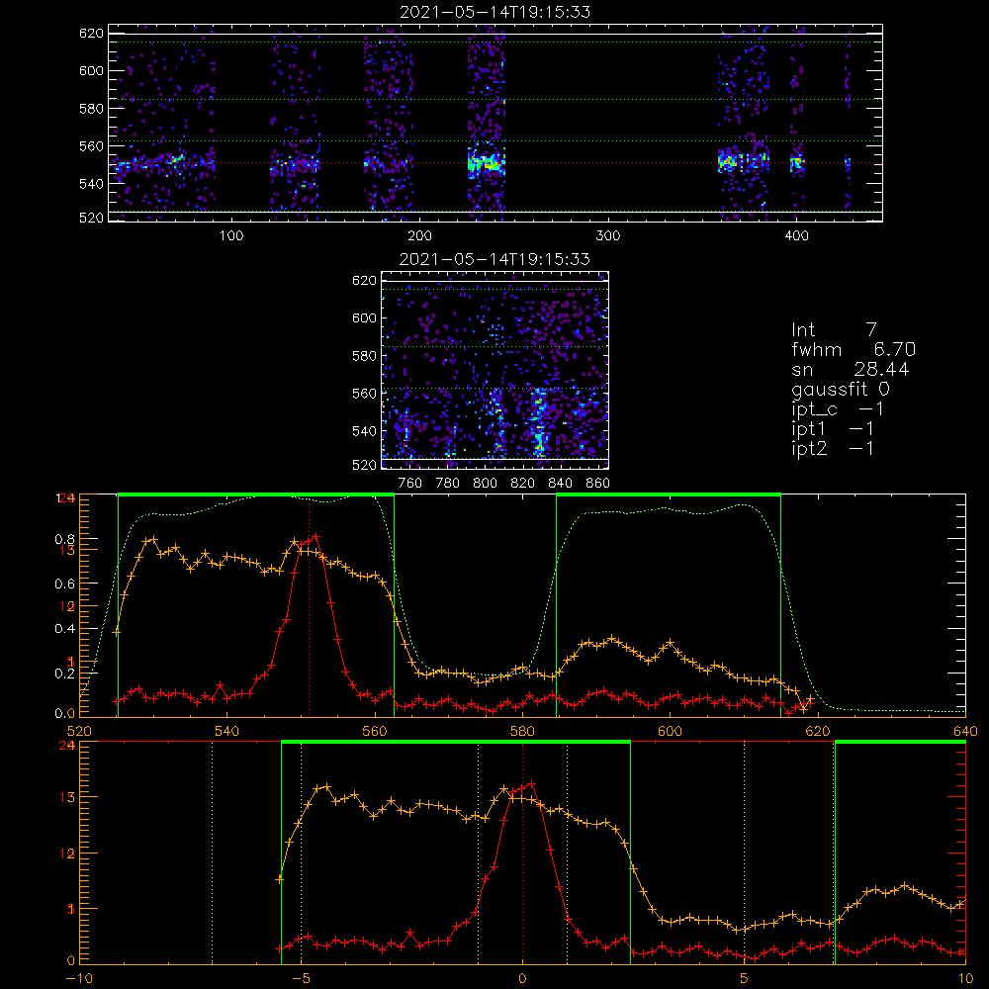This screenshot has width=989, height=989.
Task: Click x-axis label 820 on middle image
Action: 522,484
